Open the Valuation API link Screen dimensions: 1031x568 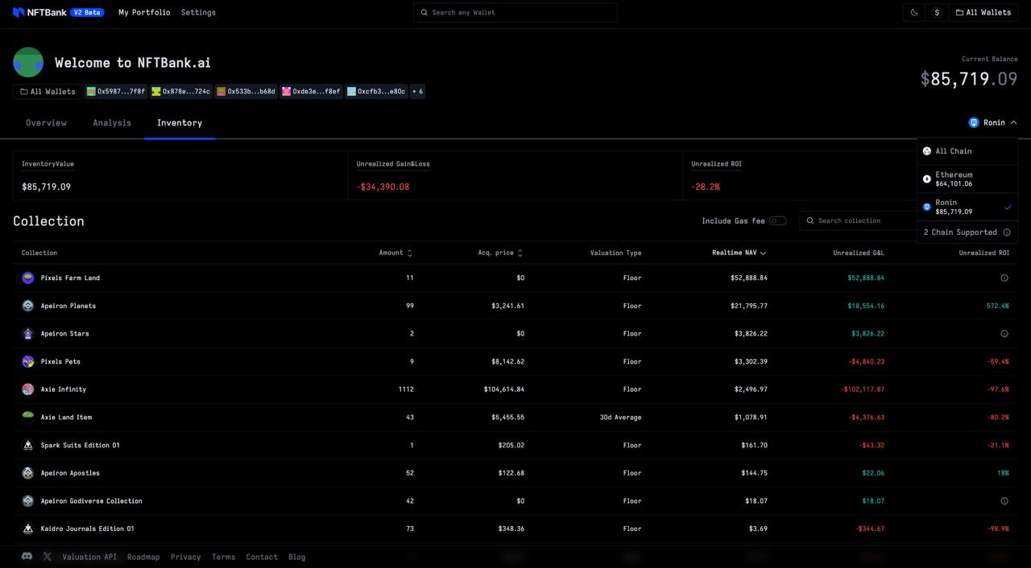coord(89,557)
